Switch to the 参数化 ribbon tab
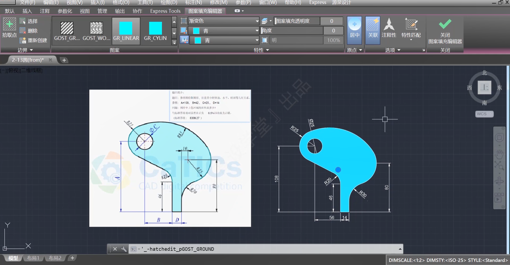Image resolution: width=510 pixels, height=265 pixels. pos(65,11)
